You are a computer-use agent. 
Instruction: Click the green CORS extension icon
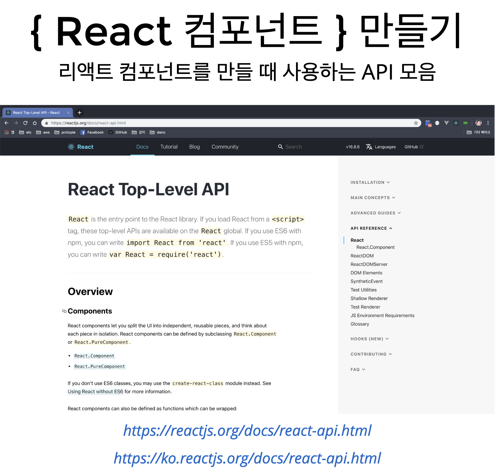click(465, 123)
